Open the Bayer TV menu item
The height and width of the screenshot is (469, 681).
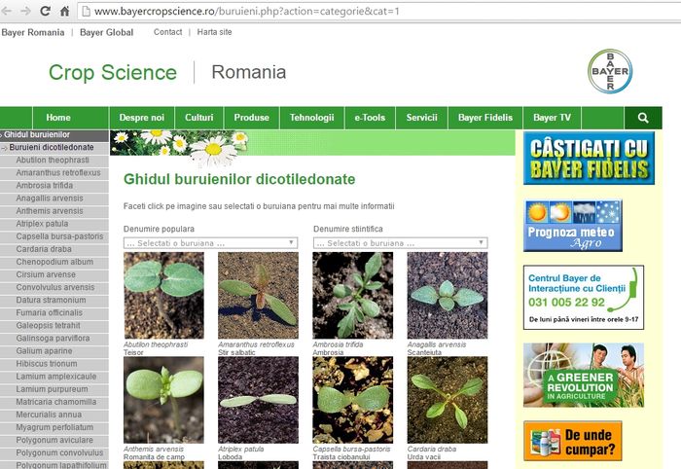coord(552,118)
